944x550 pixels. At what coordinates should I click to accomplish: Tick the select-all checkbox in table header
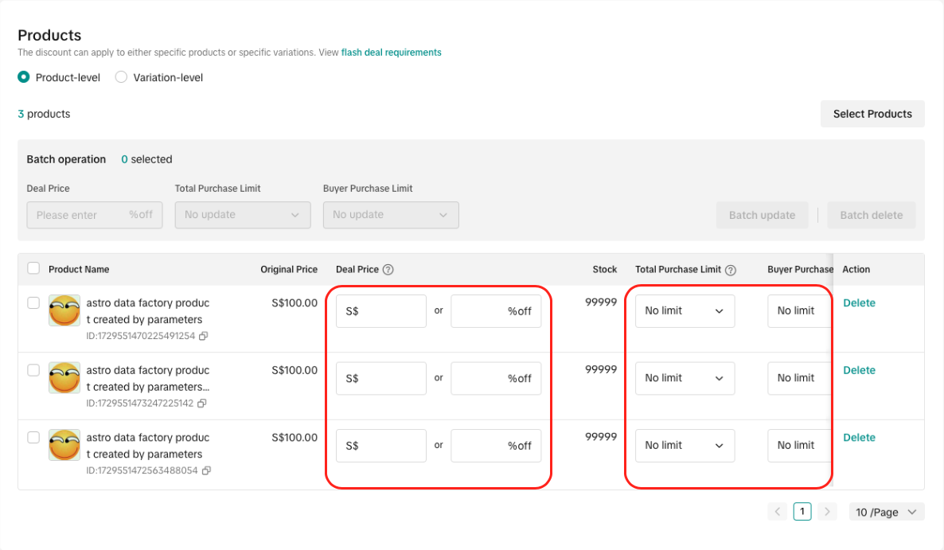(x=33, y=268)
